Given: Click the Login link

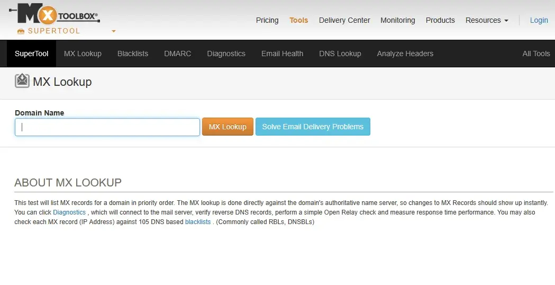Looking at the screenshot, I should tap(539, 20).
